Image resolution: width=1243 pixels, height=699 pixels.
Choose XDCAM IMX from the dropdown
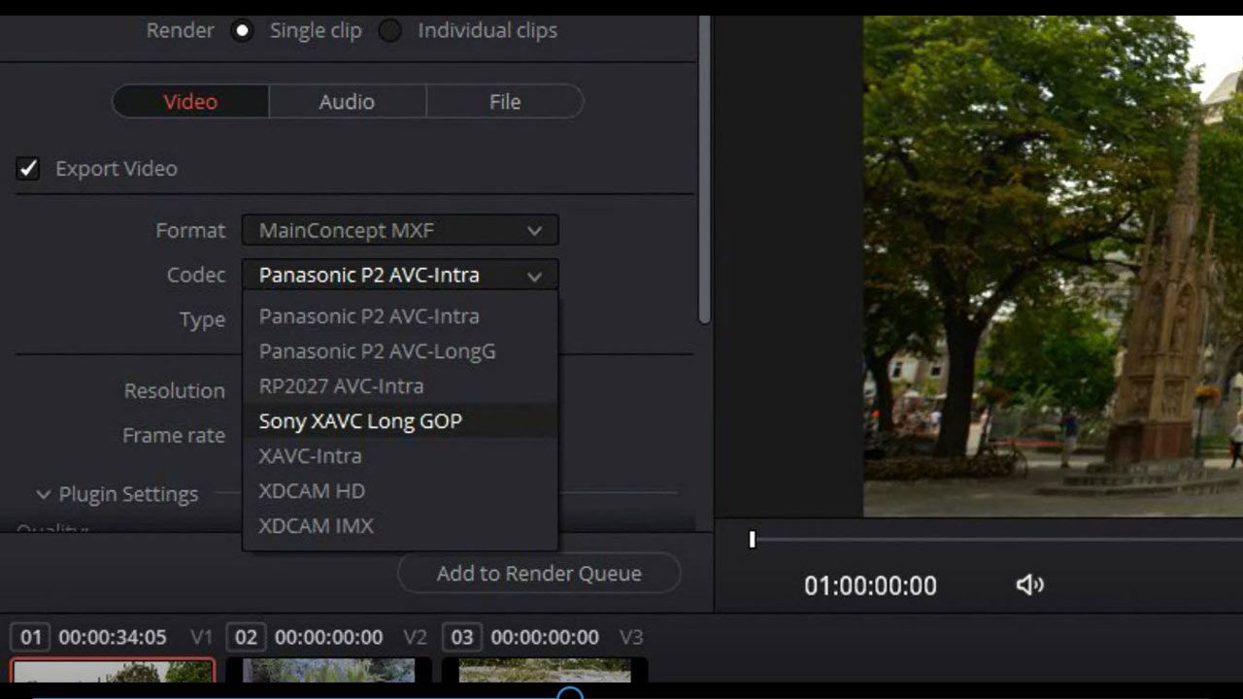click(316, 526)
